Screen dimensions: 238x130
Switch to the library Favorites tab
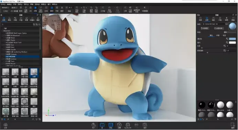click(32, 19)
